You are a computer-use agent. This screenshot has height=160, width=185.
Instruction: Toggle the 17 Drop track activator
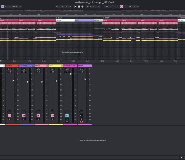point(9,116)
